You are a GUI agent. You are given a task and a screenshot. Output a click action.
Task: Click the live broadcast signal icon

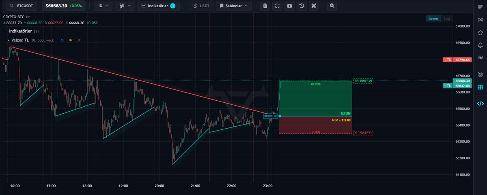pos(480,19)
